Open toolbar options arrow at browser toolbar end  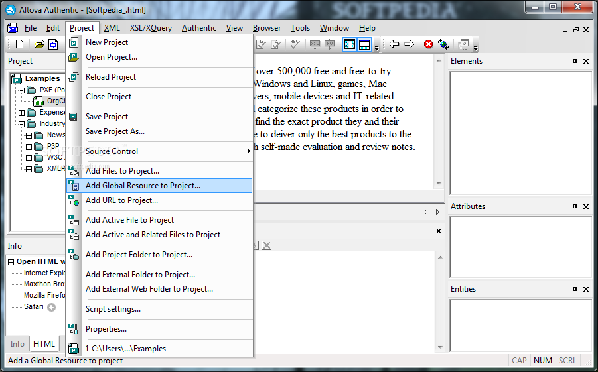coord(475,48)
